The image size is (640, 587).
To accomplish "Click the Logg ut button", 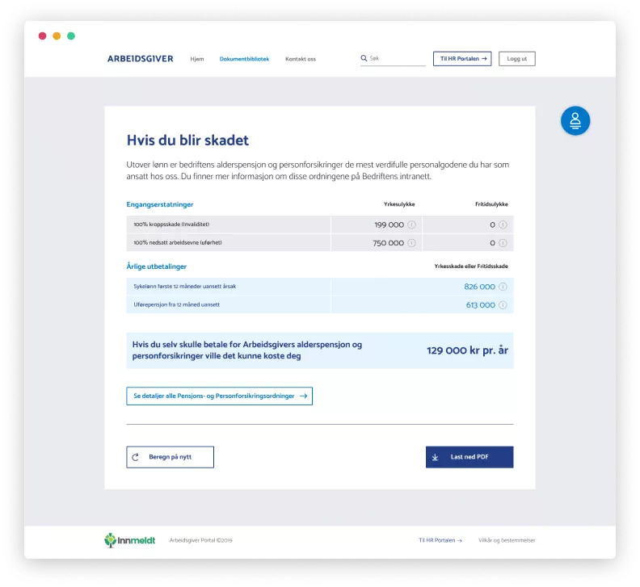I will (516, 59).
